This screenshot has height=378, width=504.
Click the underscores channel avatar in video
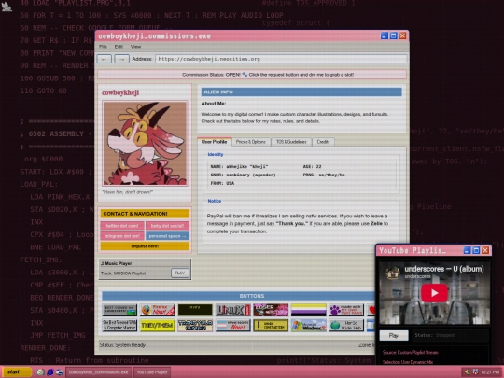[392, 273]
